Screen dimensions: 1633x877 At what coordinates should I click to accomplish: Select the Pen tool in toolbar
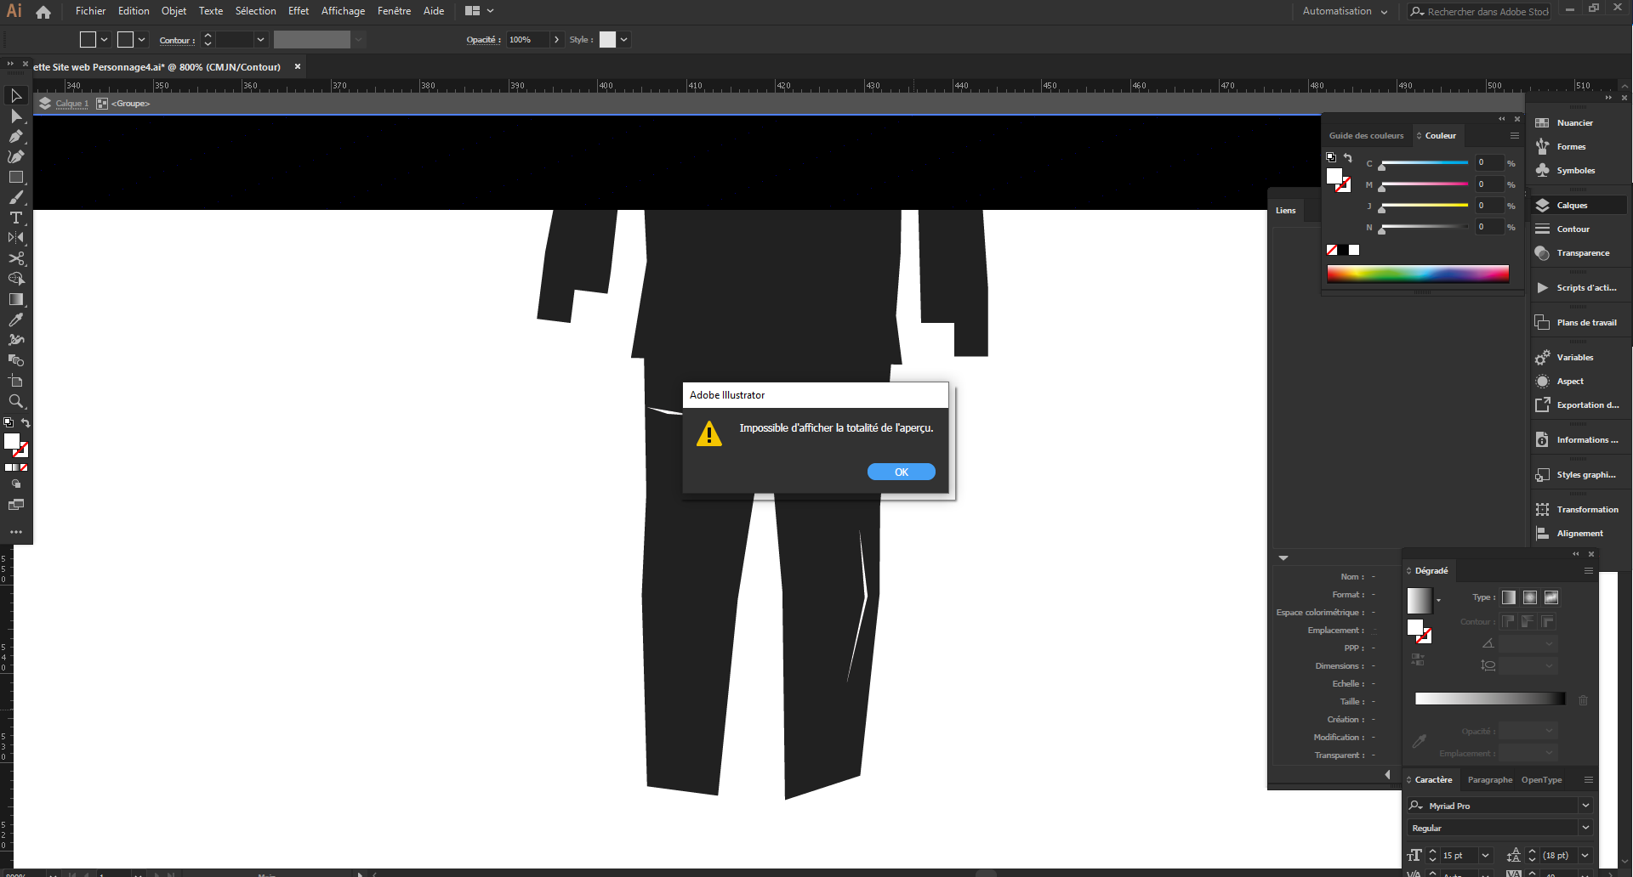[16, 136]
